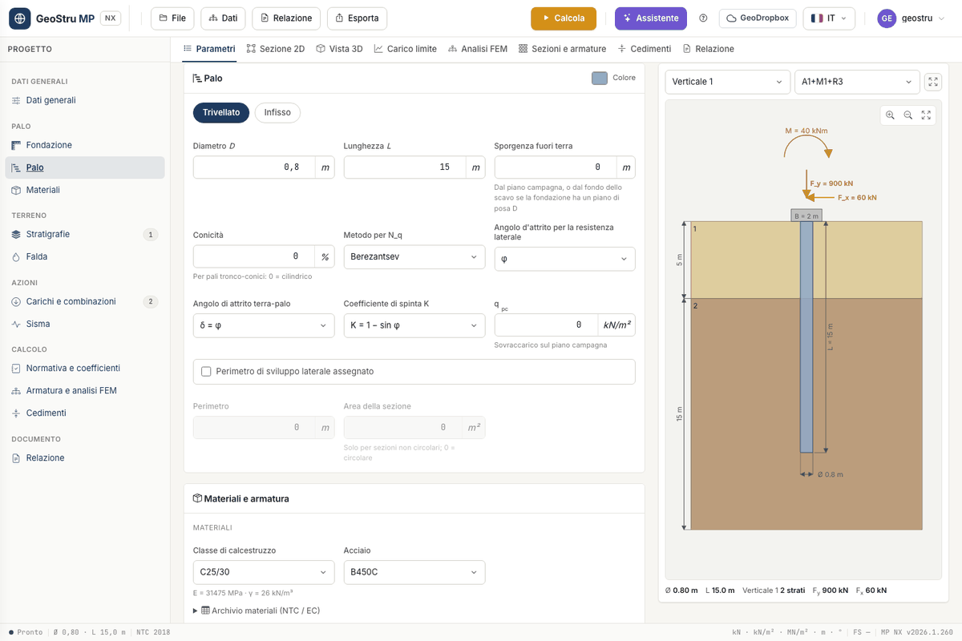Select the Infisso pile type
The width and height of the screenshot is (962, 641).
coord(277,113)
